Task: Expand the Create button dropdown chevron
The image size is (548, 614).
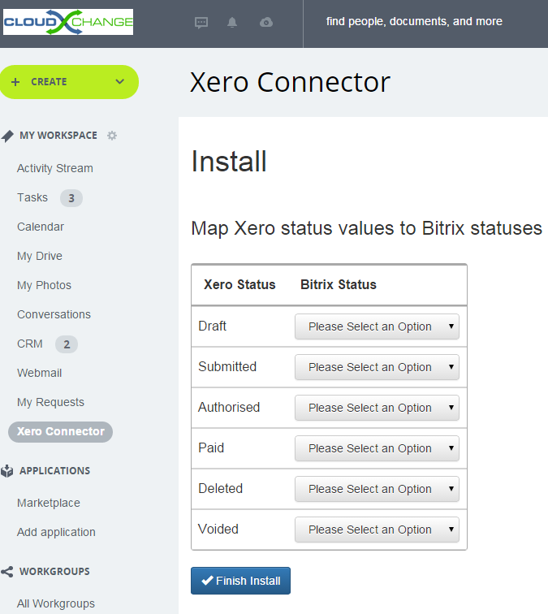Action: pos(120,81)
